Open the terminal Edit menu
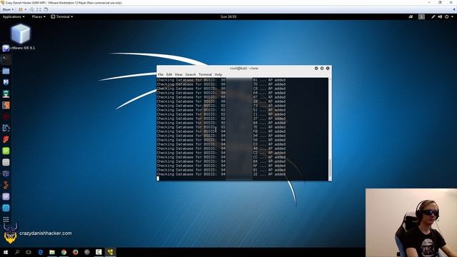 (169, 74)
